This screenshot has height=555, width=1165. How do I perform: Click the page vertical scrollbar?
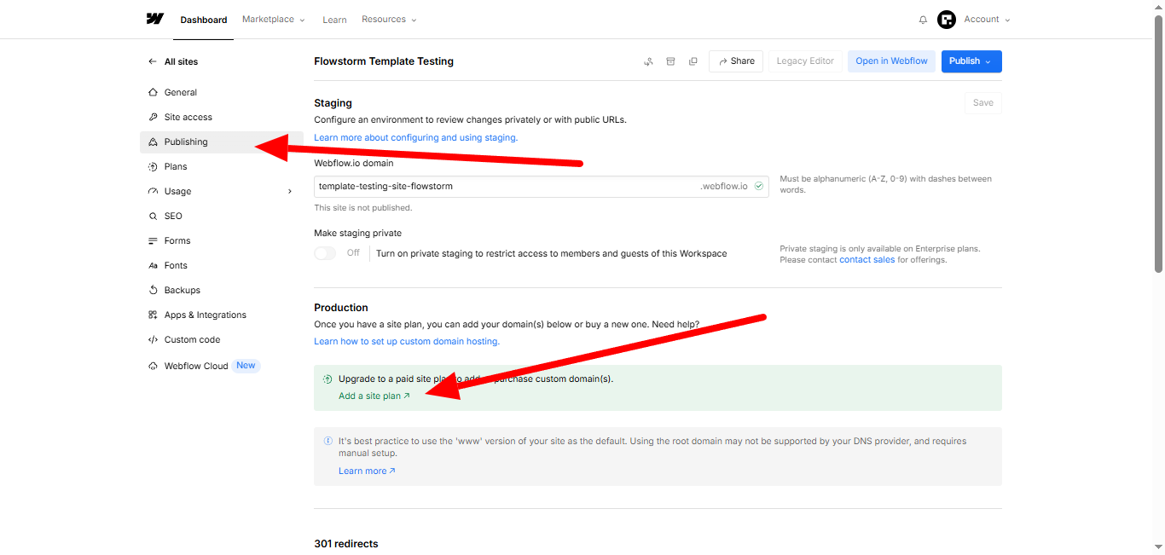click(x=1158, y=145)
